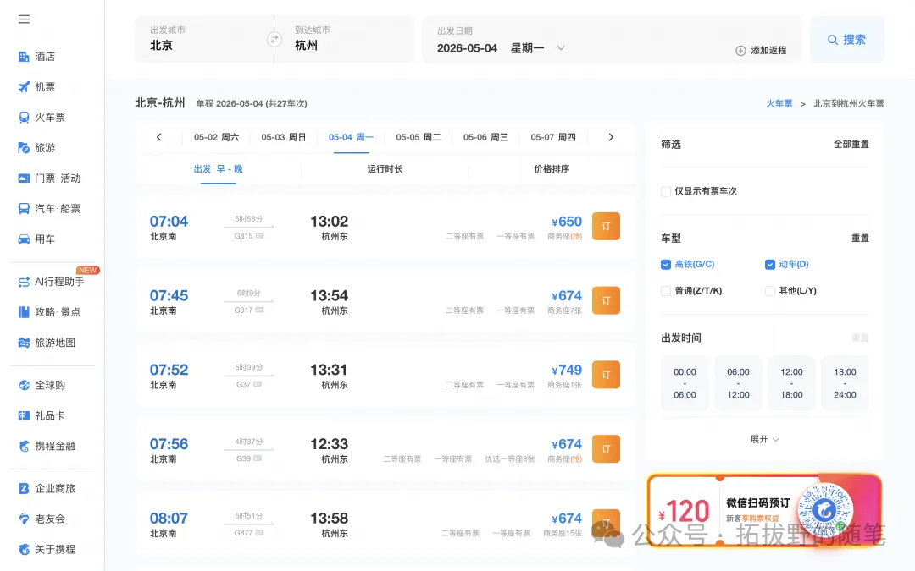Click the bus & ferry (汽车·船票) icon
This screenshot has width=915, height=571.
tap(24, 209)
